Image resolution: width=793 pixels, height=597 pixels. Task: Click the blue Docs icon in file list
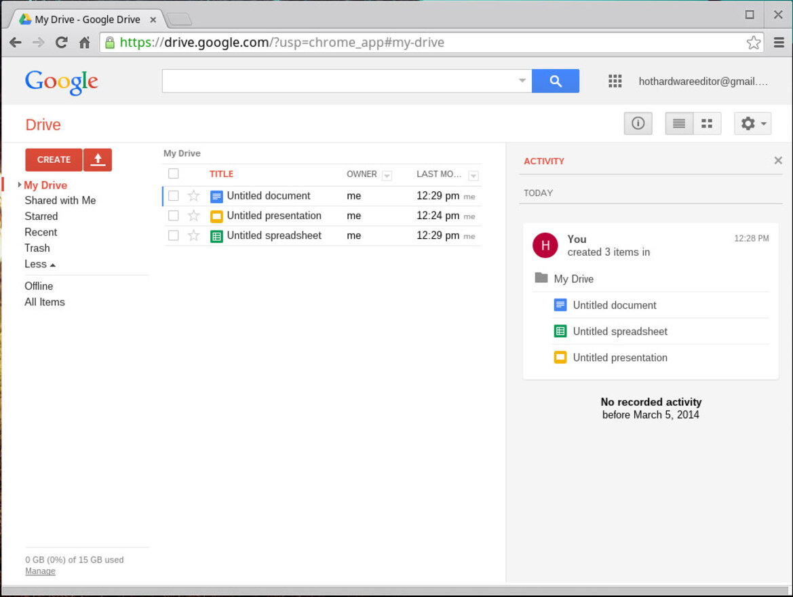[216, 196]
